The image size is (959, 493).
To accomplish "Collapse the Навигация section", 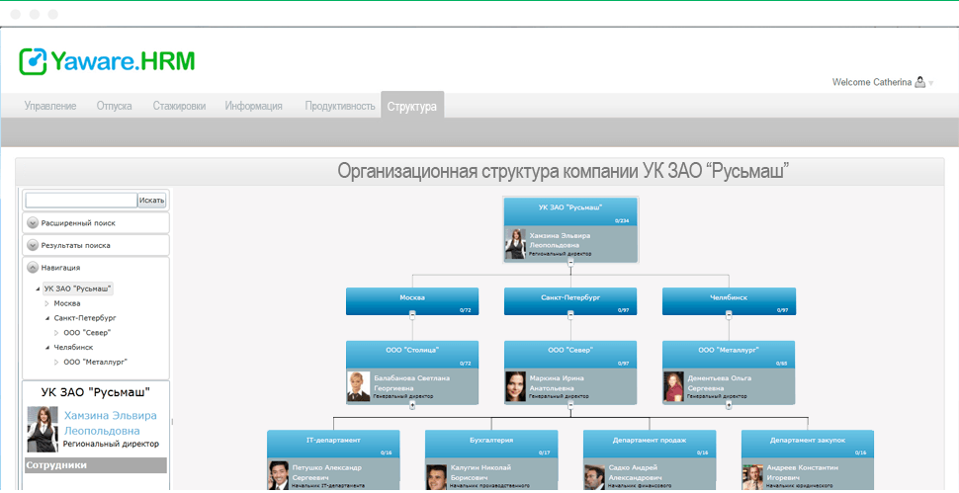I will tap(33, 268).
